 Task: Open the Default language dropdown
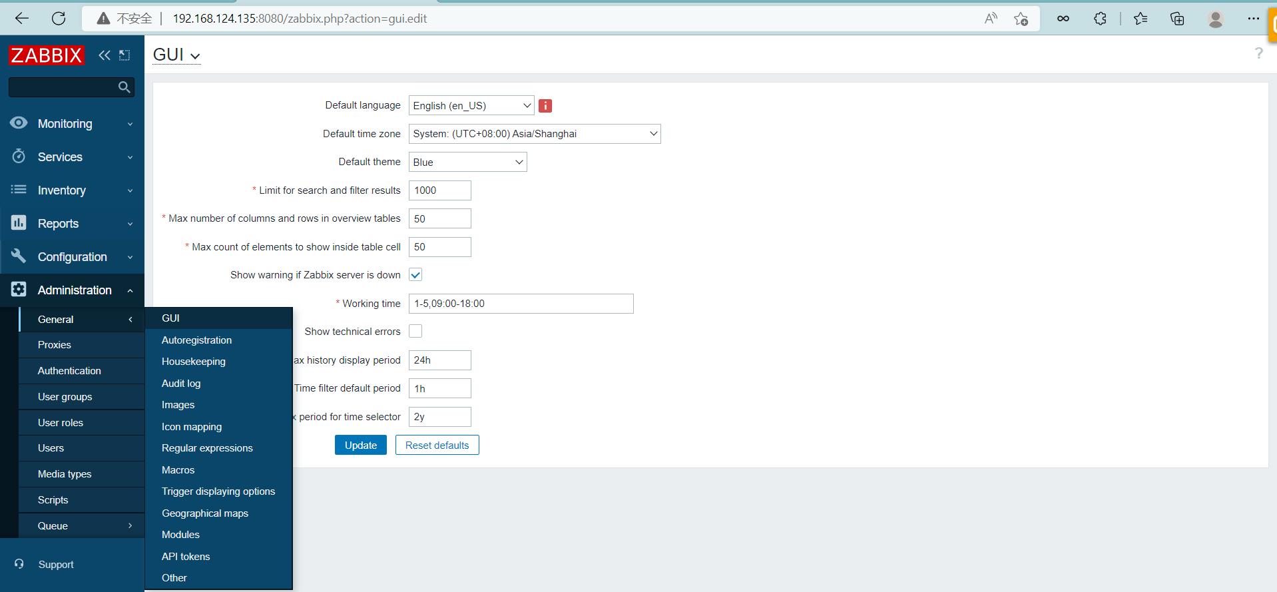click(471, 106)
